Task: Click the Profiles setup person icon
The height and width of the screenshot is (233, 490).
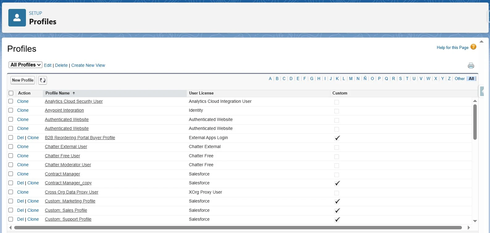Action: 17,18
